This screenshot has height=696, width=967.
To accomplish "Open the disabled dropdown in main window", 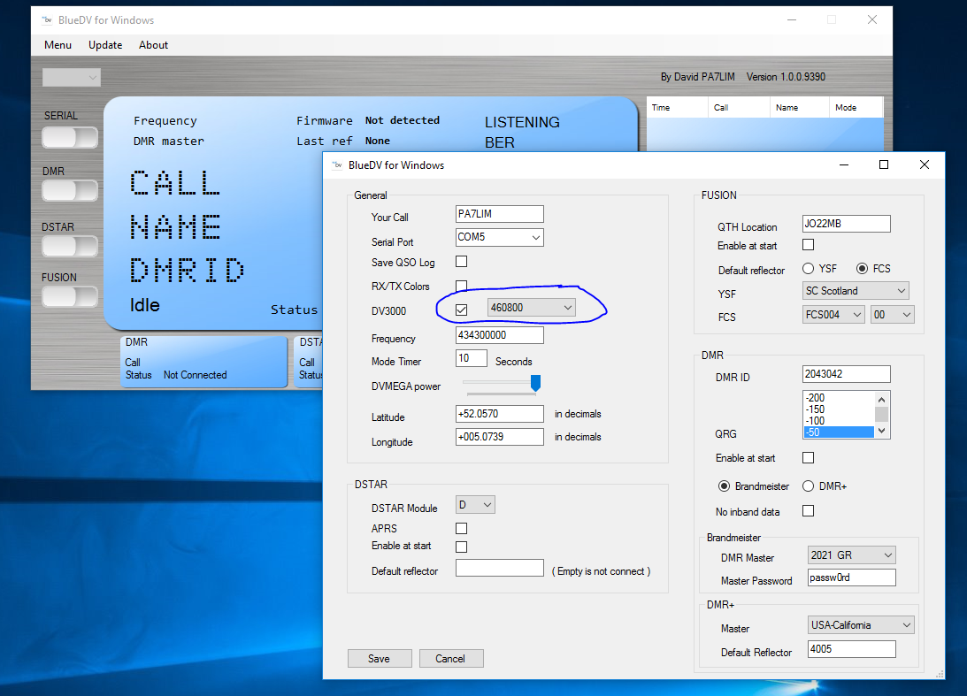I will tap(71, 77).
